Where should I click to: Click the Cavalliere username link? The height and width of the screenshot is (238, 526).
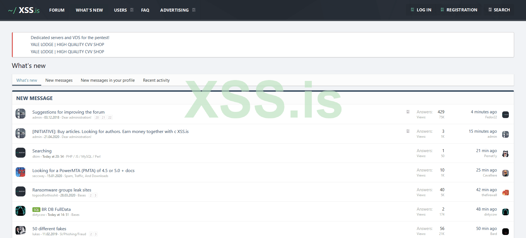coord(490,175)
